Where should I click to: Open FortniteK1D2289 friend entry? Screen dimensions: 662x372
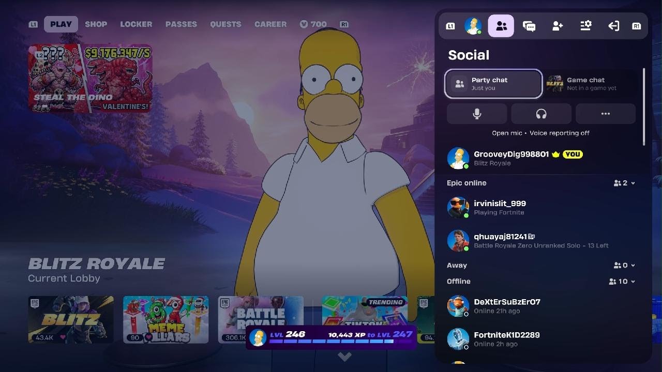coord(541,339)
